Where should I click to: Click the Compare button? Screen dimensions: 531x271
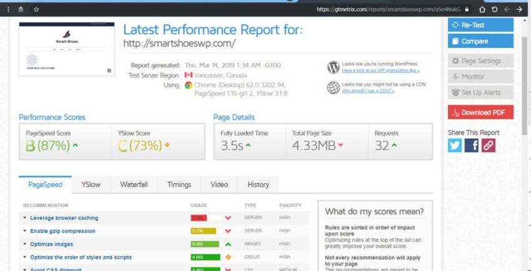point(480,41)
